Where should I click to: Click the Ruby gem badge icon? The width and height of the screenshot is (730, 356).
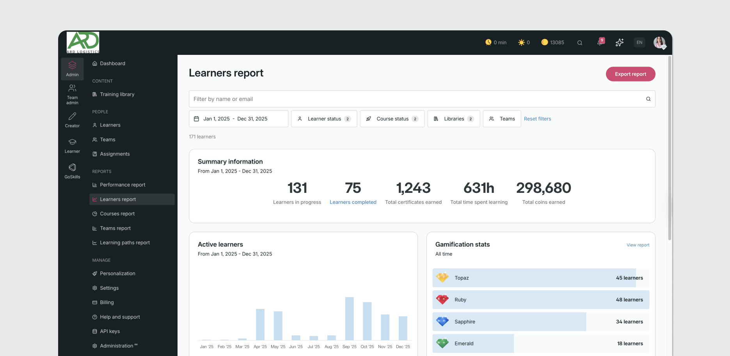442,300
